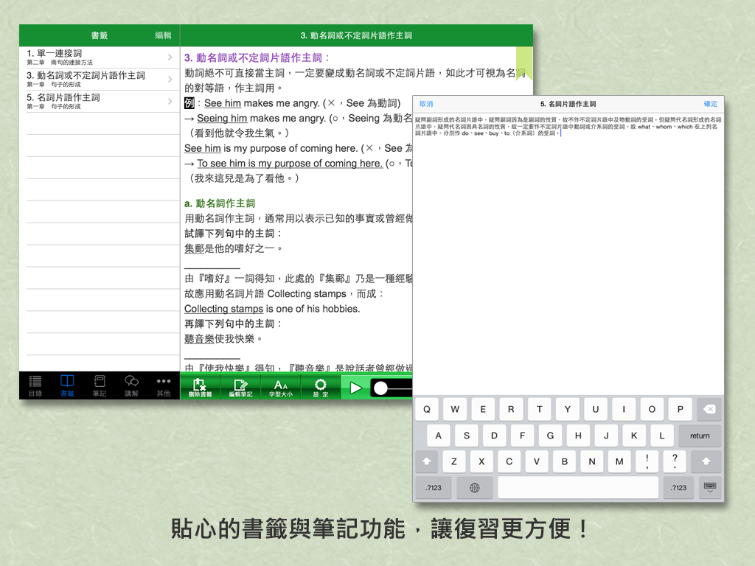755x566 pixels.
Task: Click inside the note text area
Action: pyautogui.click(x=568, y=254)
